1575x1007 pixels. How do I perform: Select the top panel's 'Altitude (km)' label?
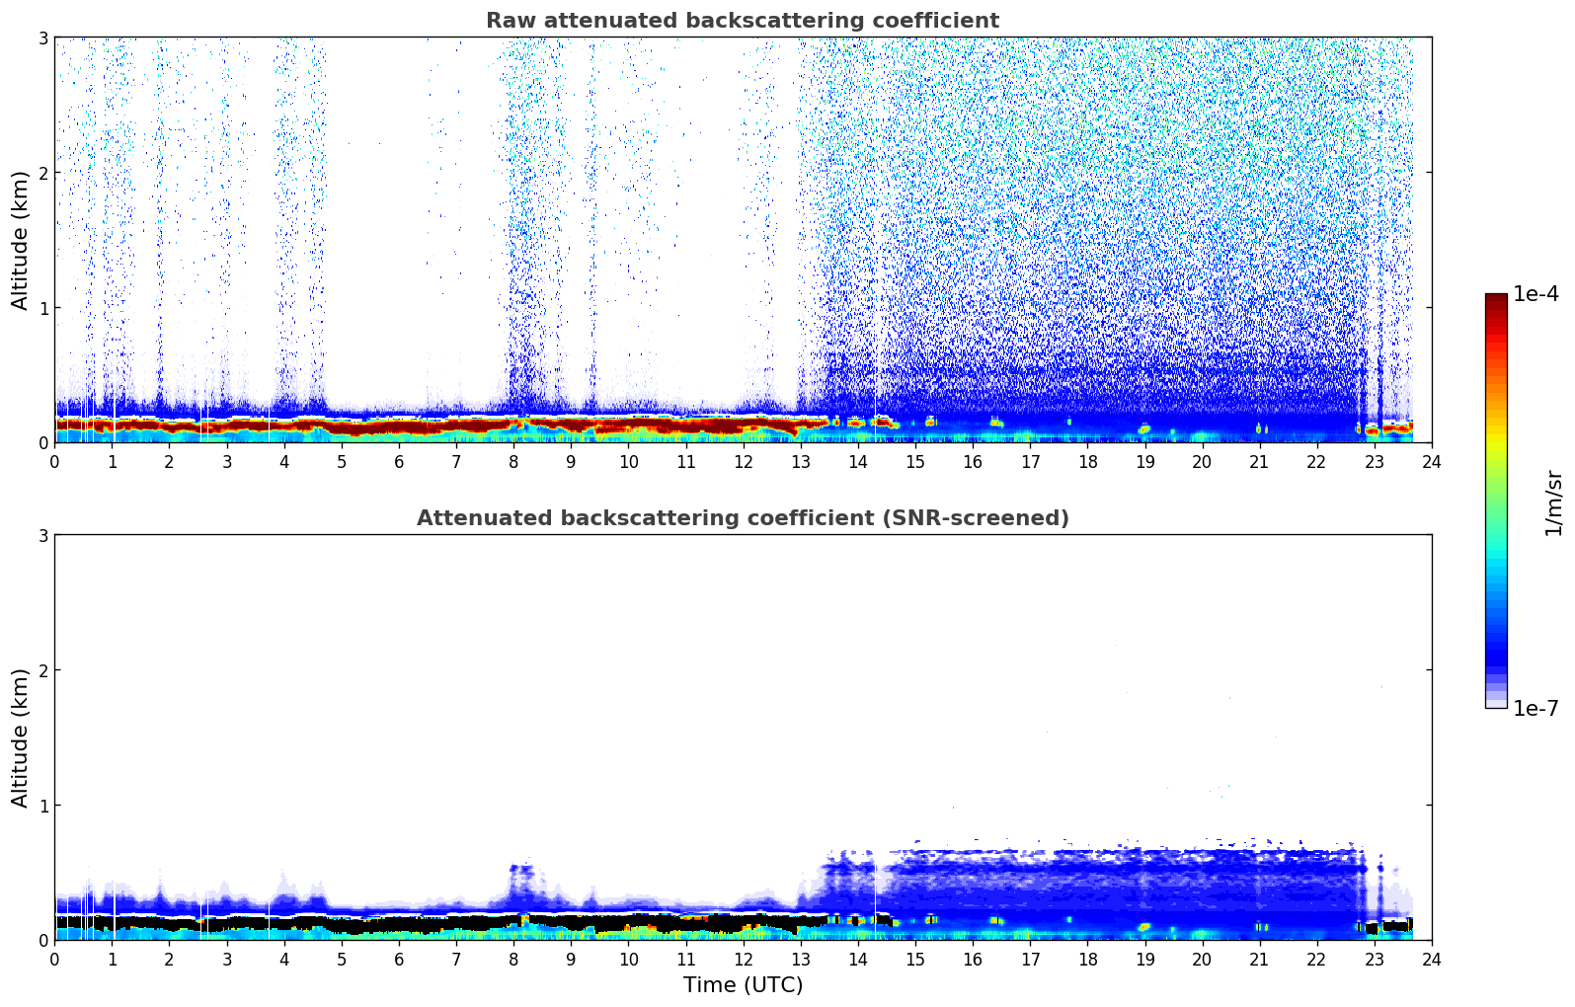[x=21, y=240]
